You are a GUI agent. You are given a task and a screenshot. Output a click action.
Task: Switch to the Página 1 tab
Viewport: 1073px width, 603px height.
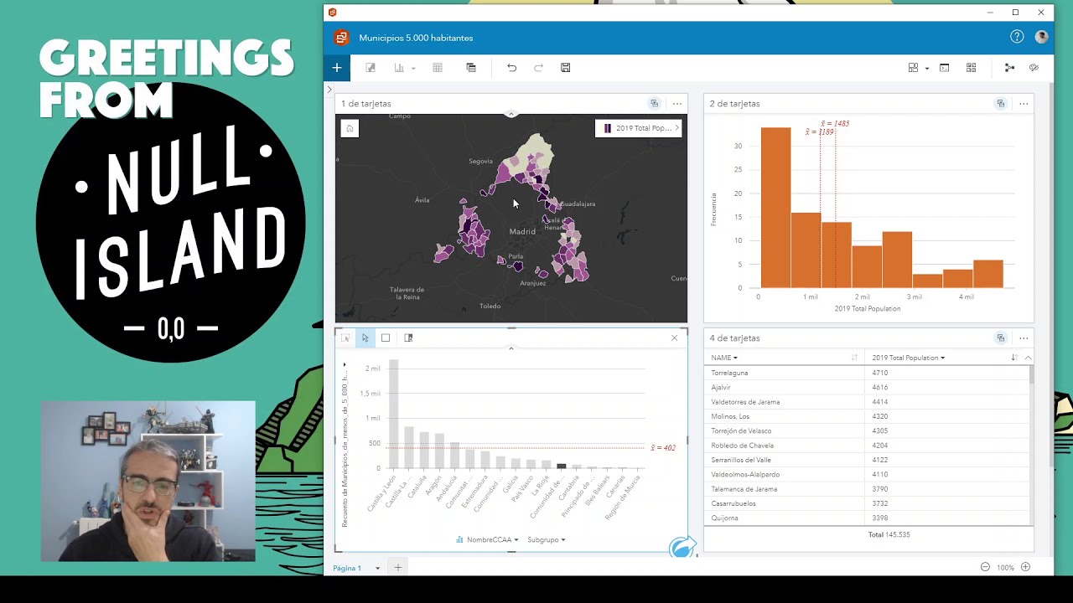click(347, 569)
